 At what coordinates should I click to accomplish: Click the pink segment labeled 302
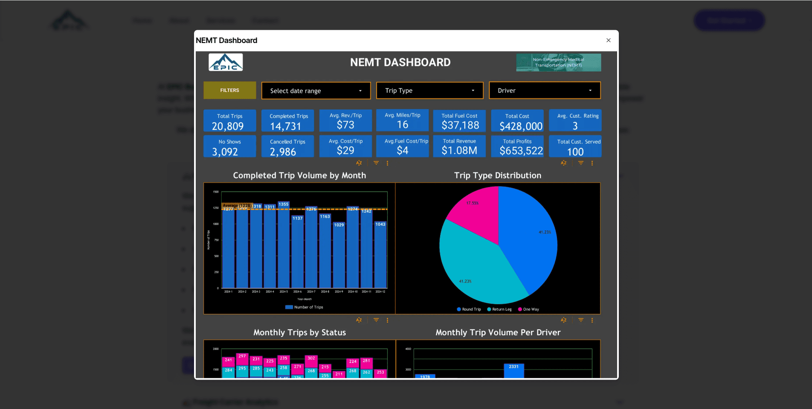pos(311,361)
